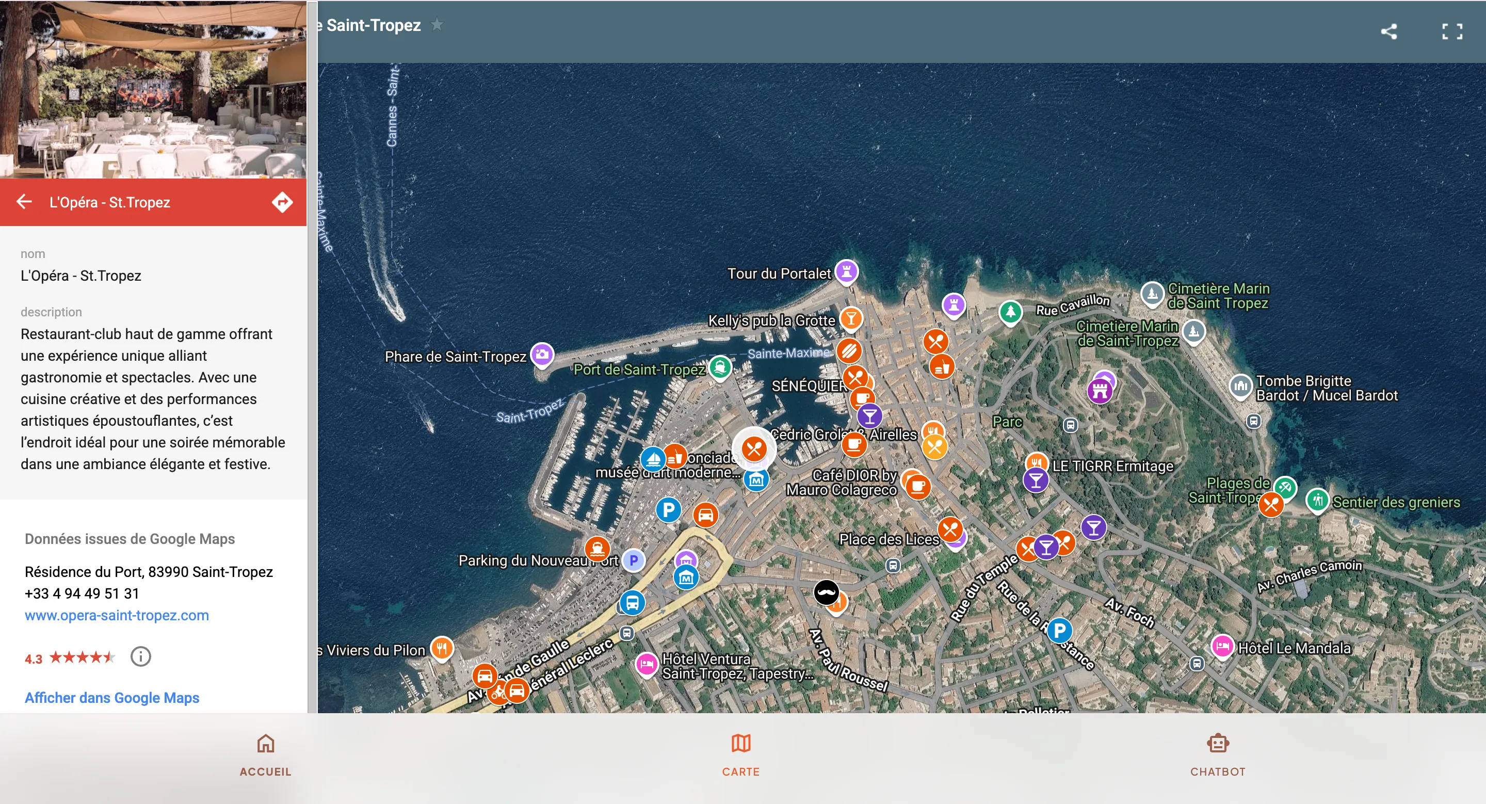Click the L'Opéra restaurant photo
The image size is (1486, 804).
coord(153,89)
